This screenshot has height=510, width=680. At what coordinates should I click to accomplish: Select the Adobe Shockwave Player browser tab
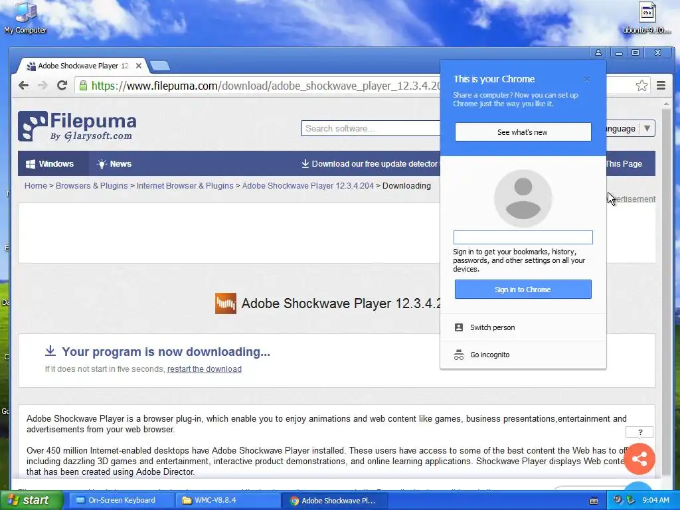pyautogui.click(x=82, y=66)
